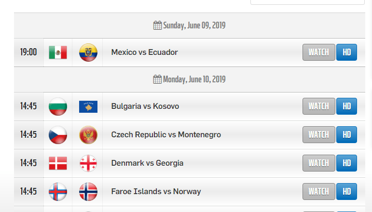Open HD stream for Czech Republic vs Montenegro

pyautogui.click(x=346, y=134)
